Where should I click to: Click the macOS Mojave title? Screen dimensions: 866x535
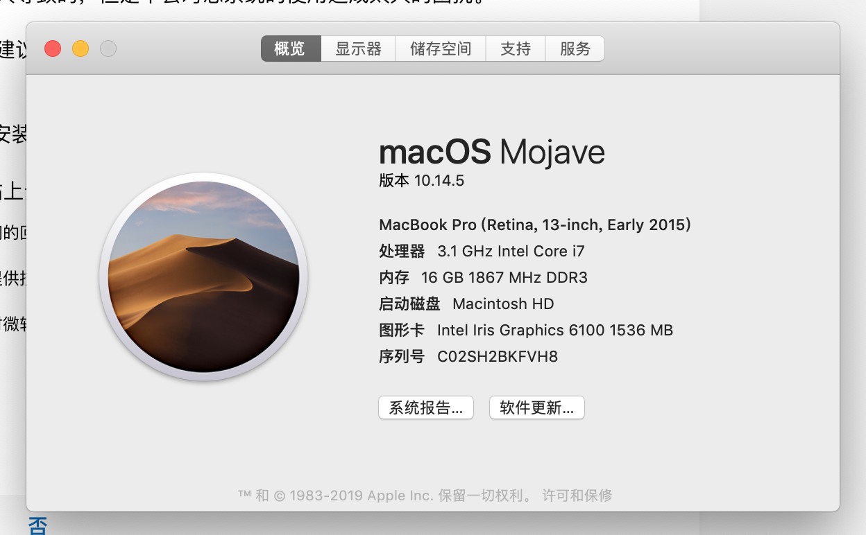point(492,152)
